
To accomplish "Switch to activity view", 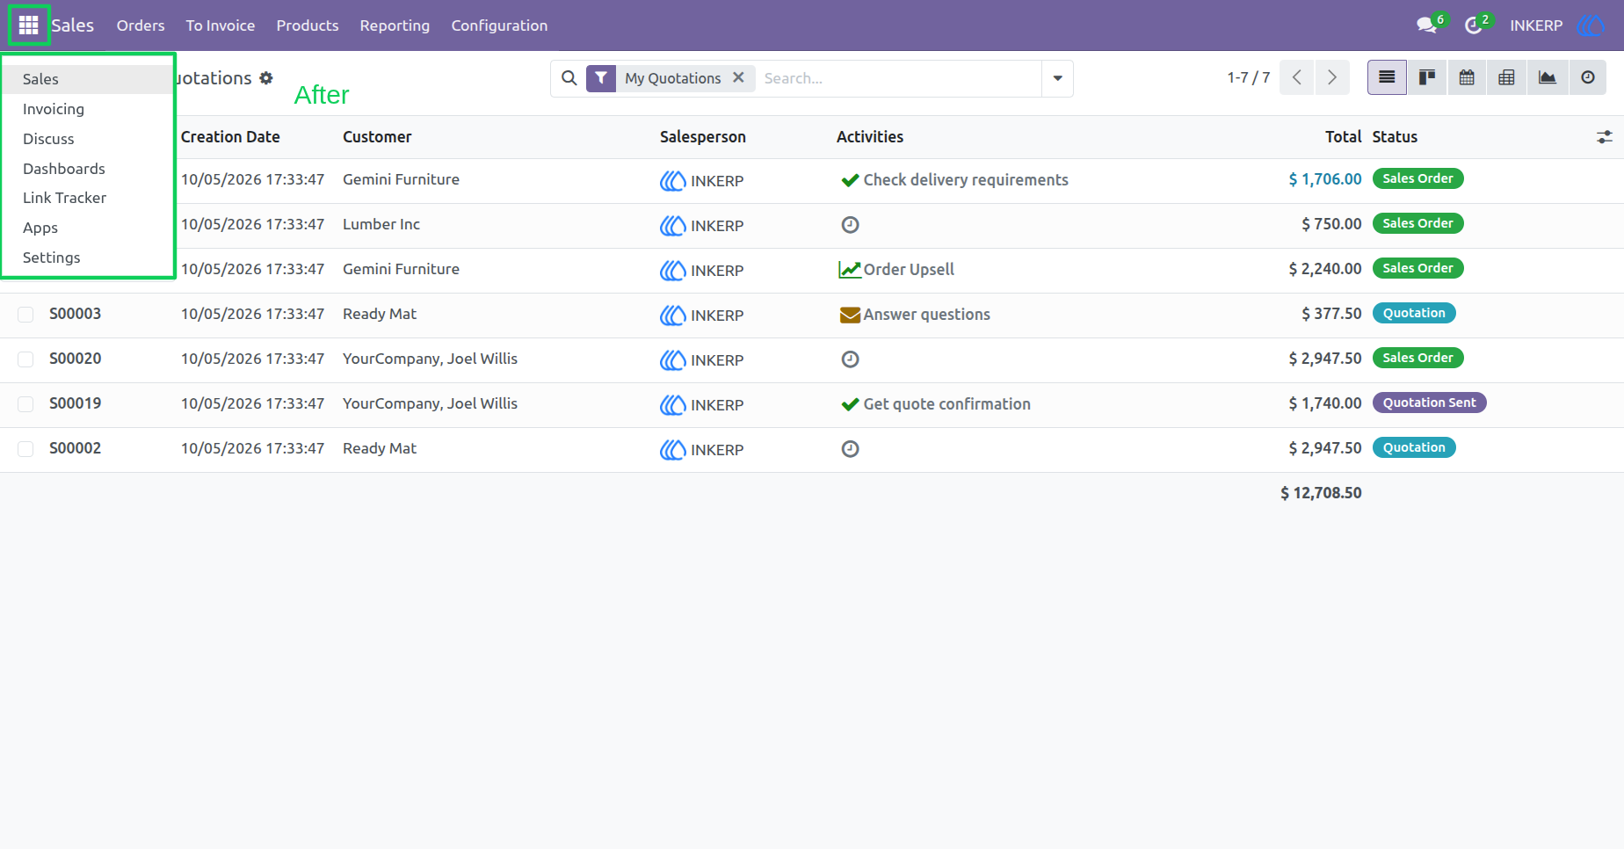I will [1588, 77].
